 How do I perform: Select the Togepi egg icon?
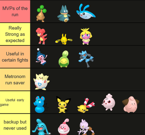pyautogui.click(x=41, y=82)
